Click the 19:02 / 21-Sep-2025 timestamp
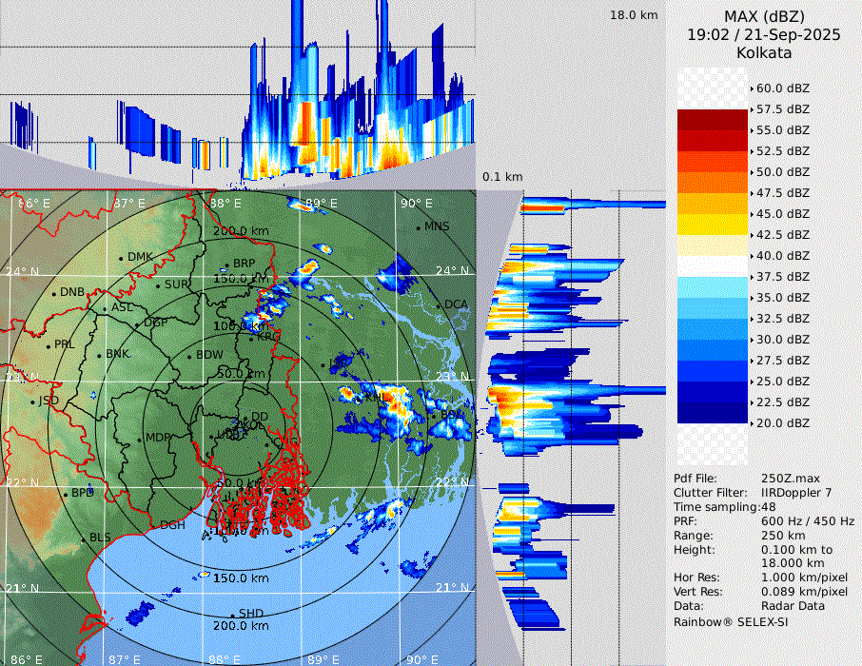Image resolution: width=862 pixels, height=666 pixels. tap(764, 34)
